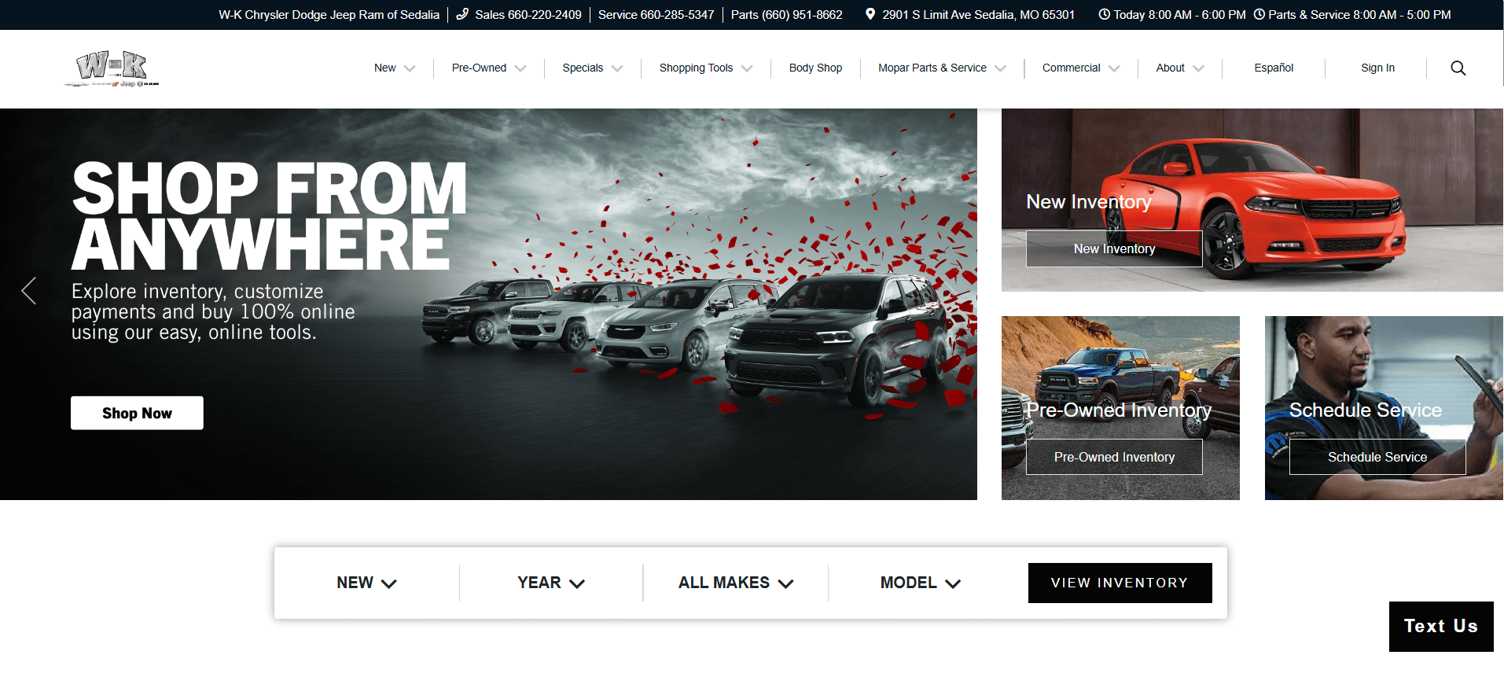
Task: Click the search magnifier icon
Action: 1458,68
